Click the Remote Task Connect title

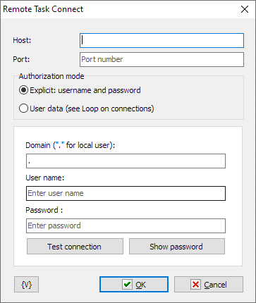(x=43, y=9)
